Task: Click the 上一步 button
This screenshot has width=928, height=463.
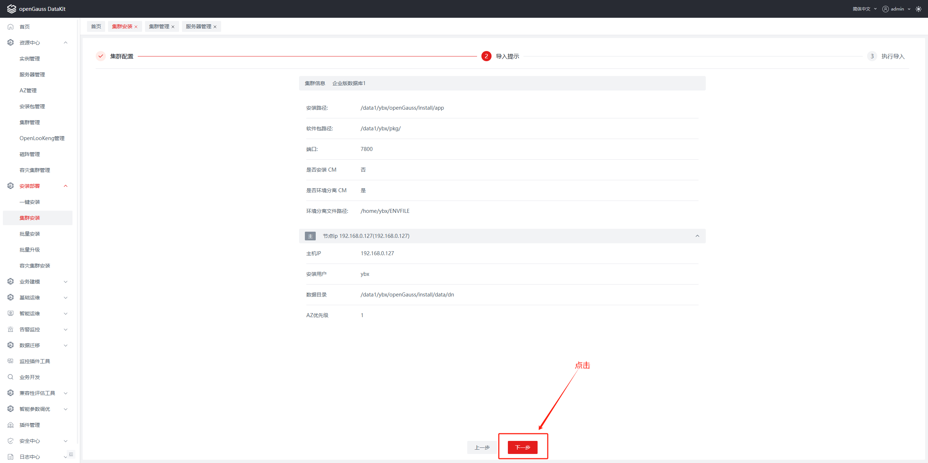Action: [482, 447]
